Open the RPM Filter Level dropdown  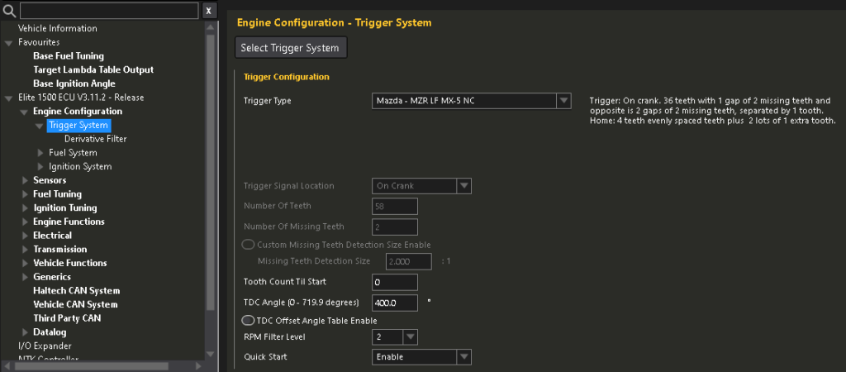(x=411, y=336)
